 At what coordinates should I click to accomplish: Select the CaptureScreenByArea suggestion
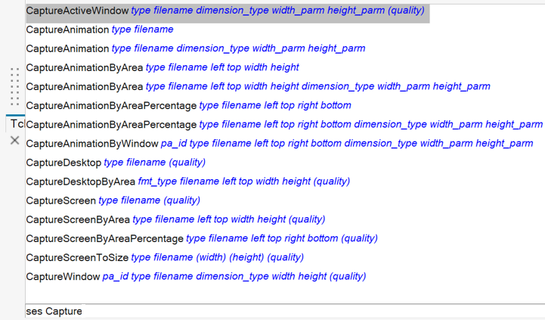click(175, 219)
